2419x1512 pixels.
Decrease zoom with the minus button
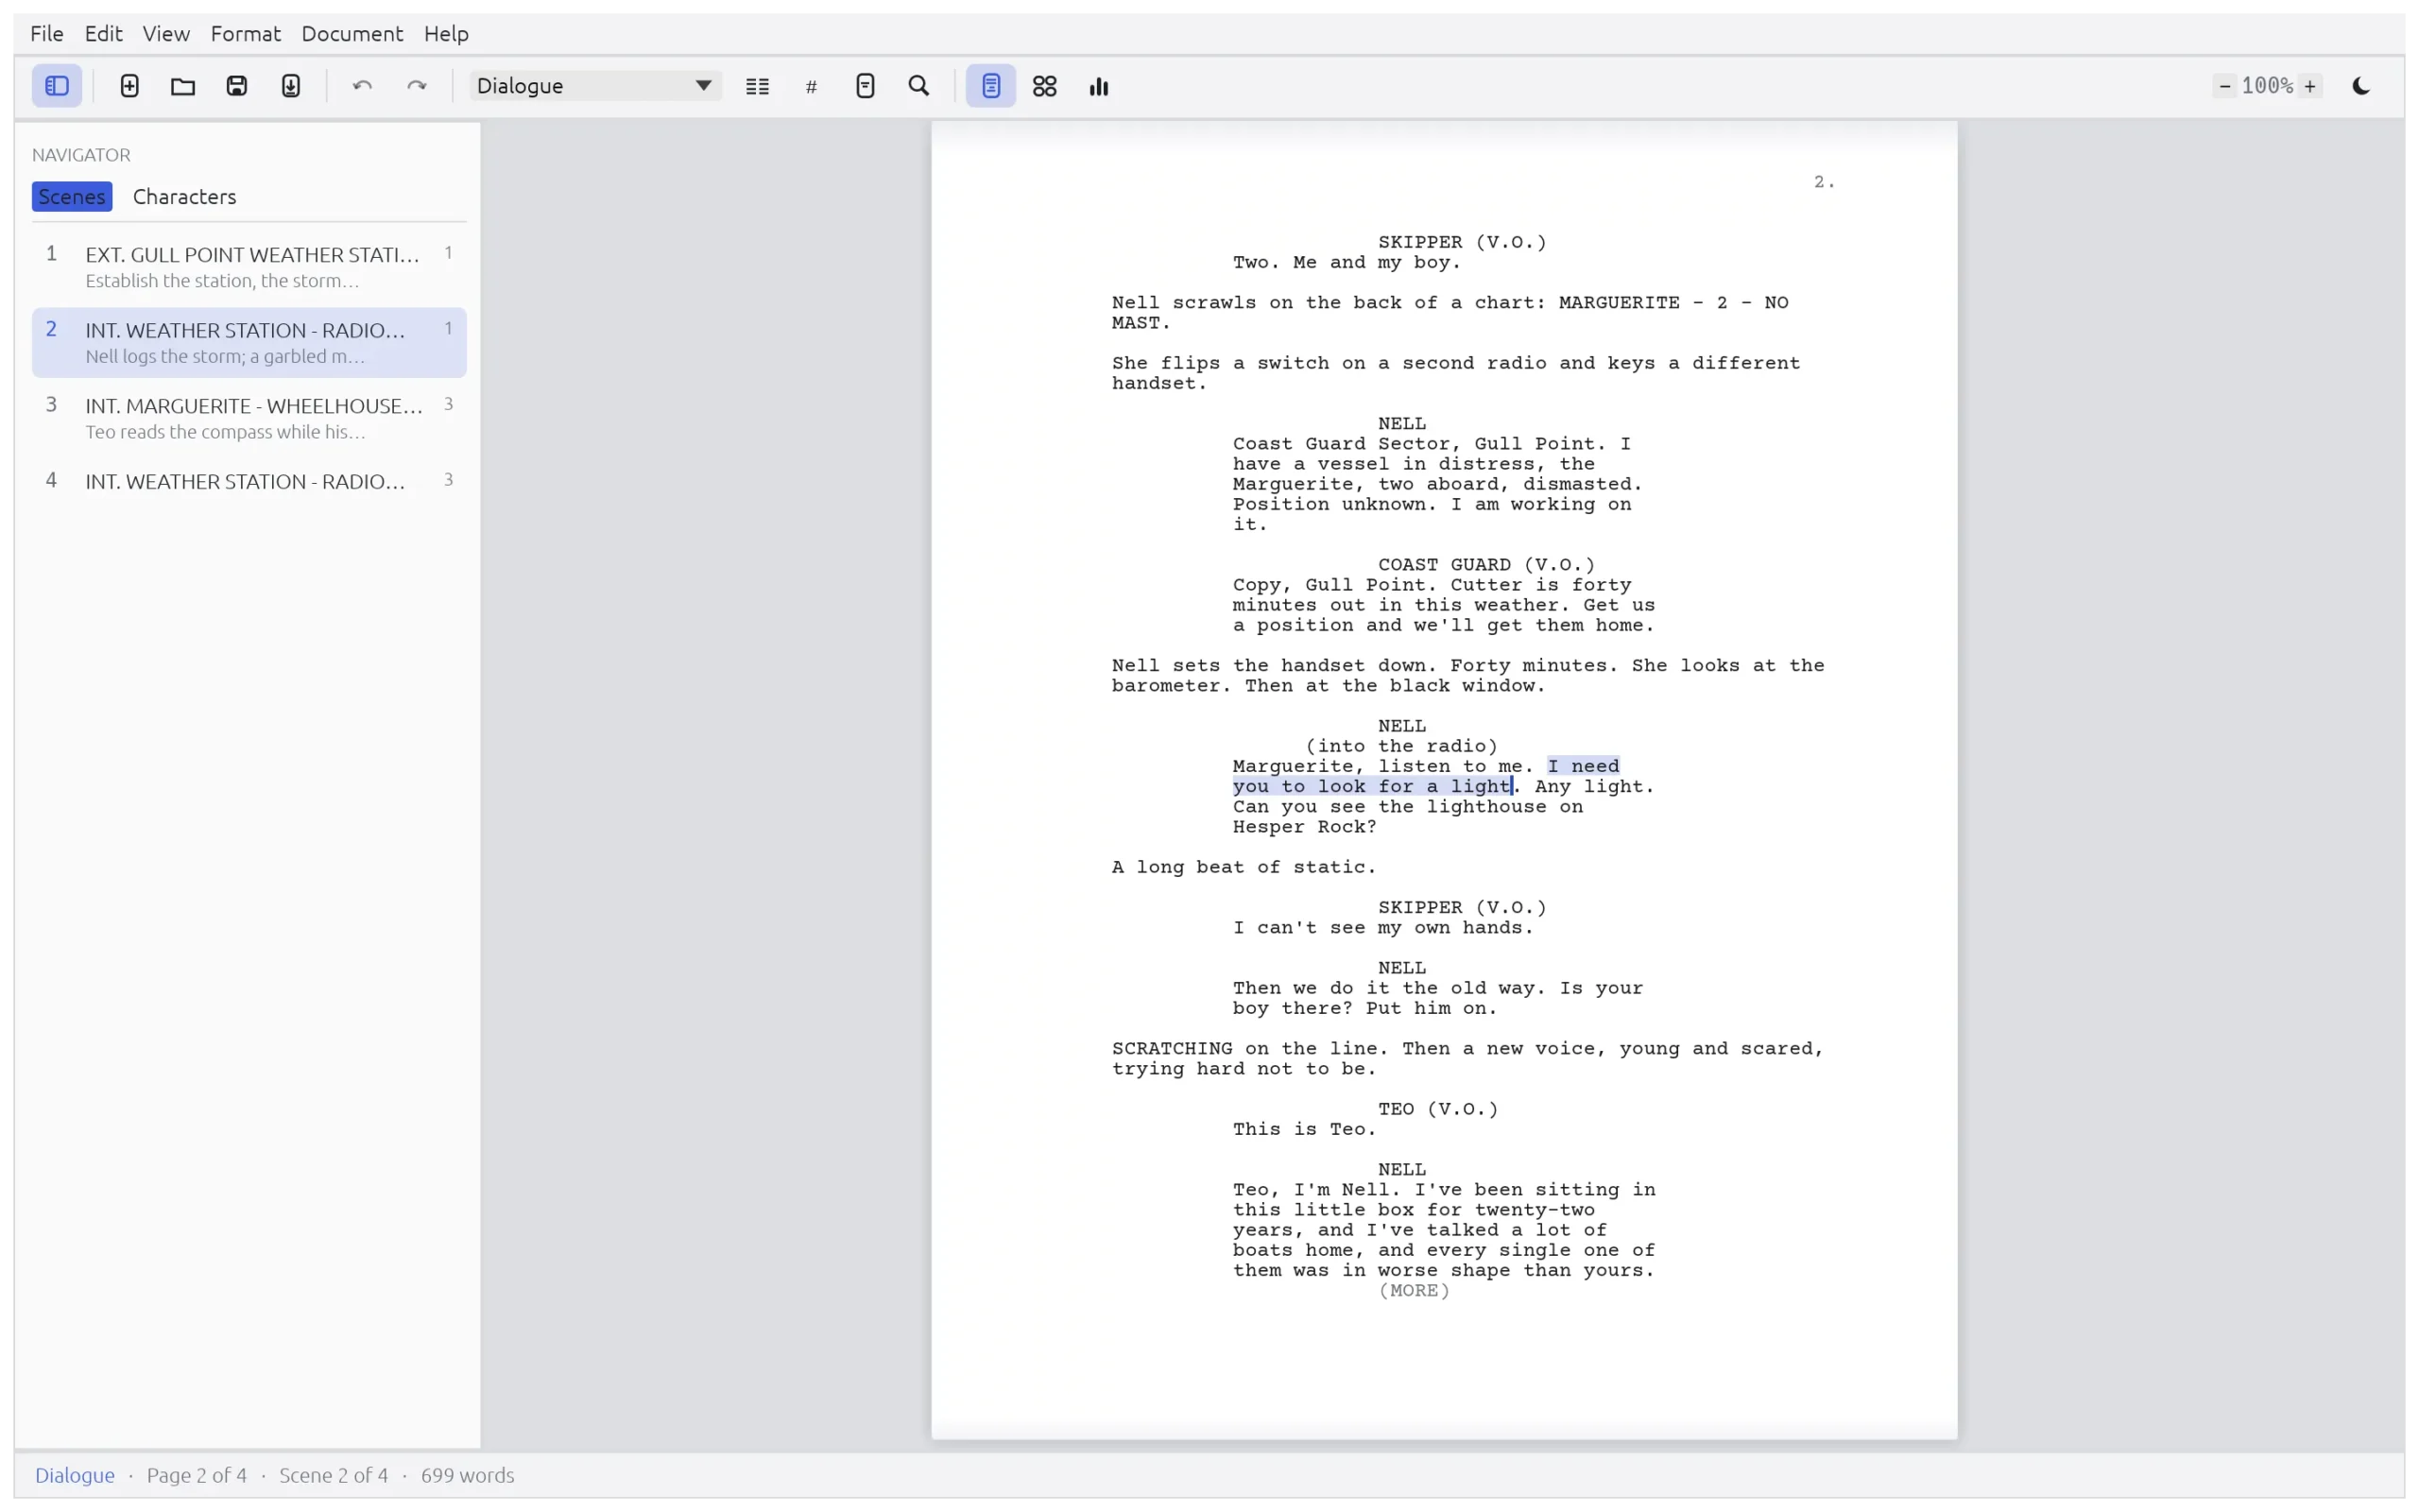(2225, 86)
